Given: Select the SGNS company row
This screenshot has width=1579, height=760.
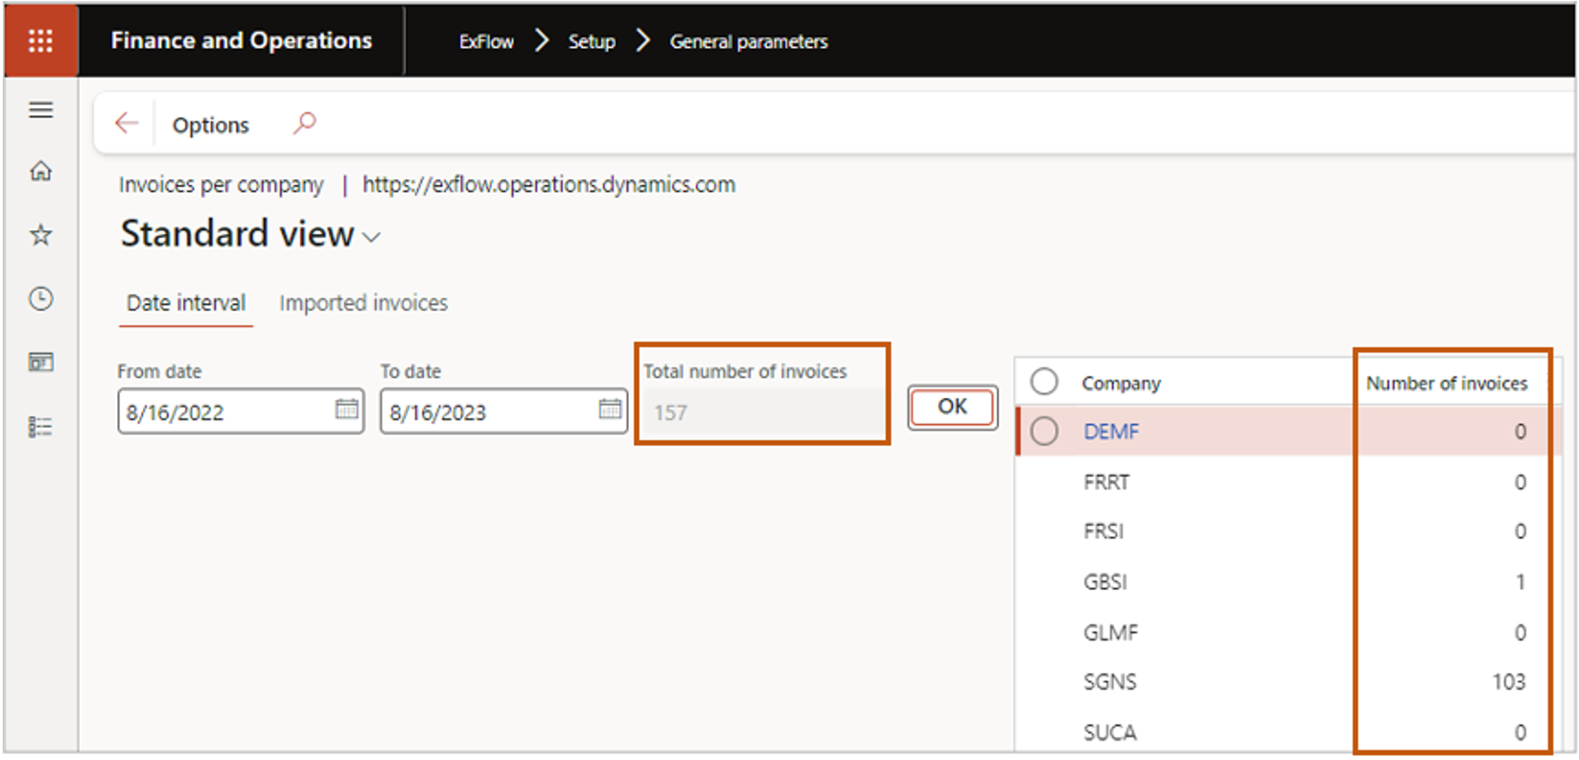Looking at the screenshot, I should tap(1288, 682).
